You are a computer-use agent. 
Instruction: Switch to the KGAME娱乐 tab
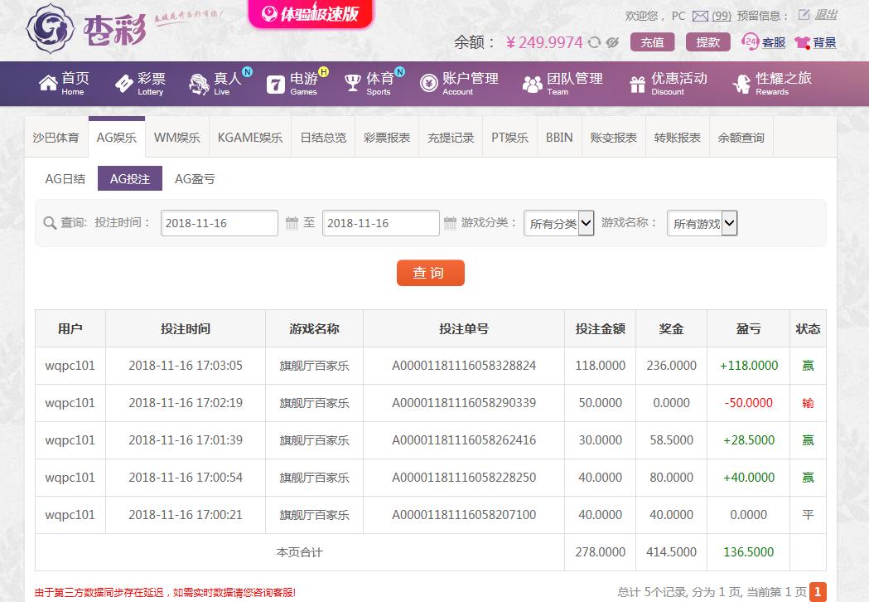pos(250,138)
